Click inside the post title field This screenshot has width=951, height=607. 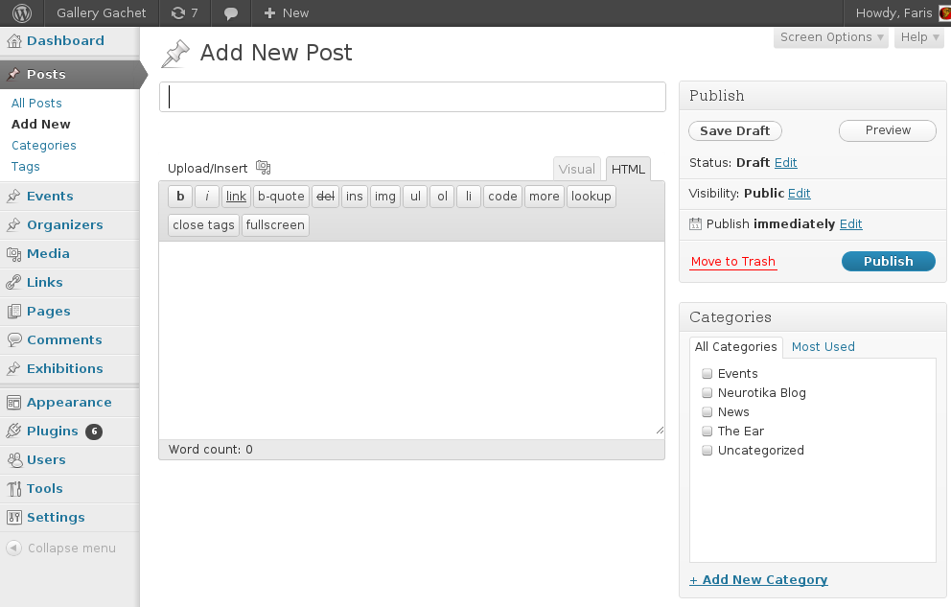tap(412, 96)
